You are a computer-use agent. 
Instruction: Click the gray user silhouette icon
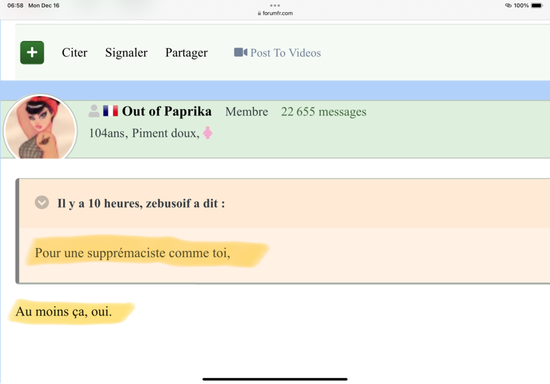[94, 111]
